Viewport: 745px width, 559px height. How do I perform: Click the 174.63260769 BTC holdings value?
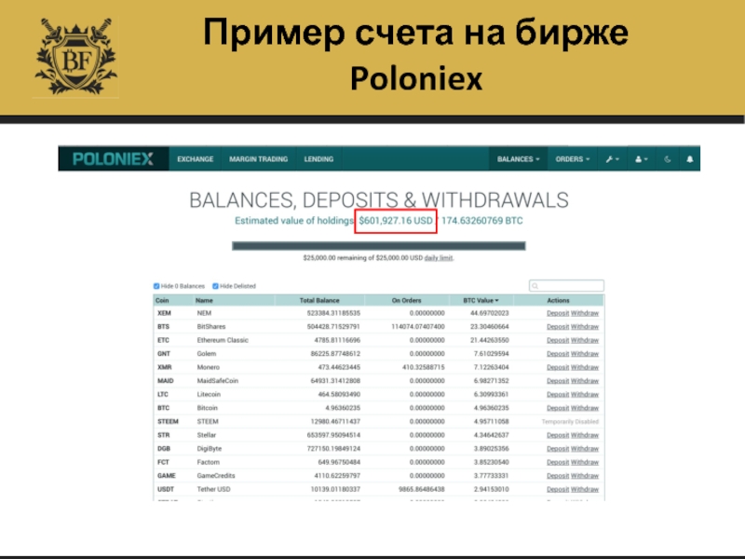[481, 221]
